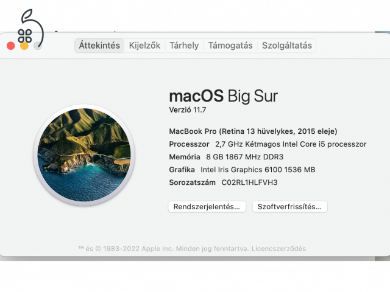Image resolution: width=390 pixels, height=292 pixels.
Task: Click the Verzió 11.7 version text
Action: point(188,109)
